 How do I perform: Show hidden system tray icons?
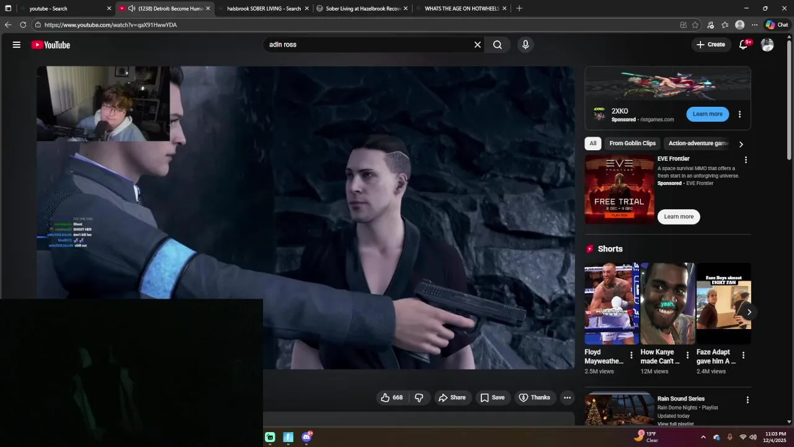click(703, 437)
